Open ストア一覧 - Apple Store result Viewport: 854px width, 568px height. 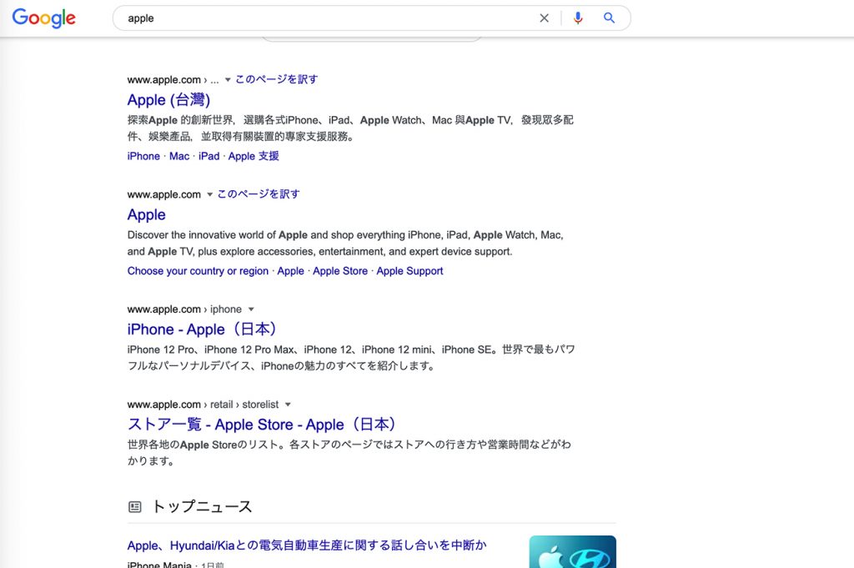(x=262, y=425)
